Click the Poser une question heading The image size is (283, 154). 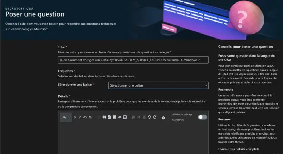tap(35, 14)
